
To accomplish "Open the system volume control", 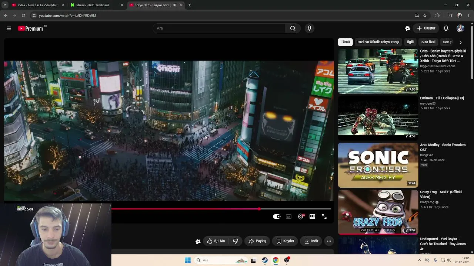I will 449,260.
